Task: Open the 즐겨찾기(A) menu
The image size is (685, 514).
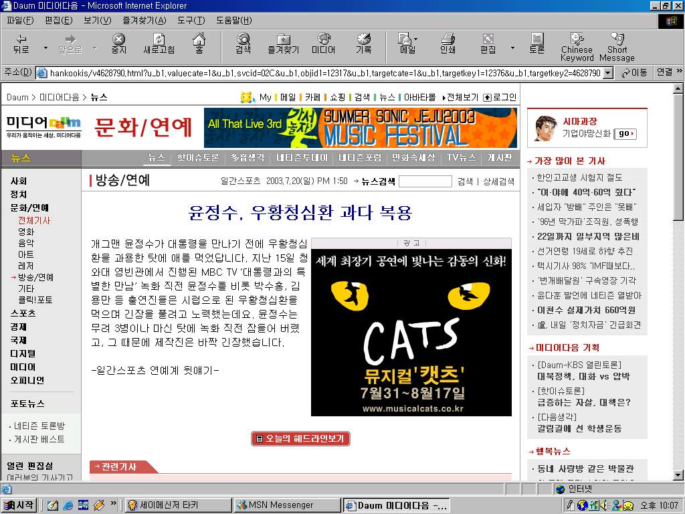Action: pos(144,21)
